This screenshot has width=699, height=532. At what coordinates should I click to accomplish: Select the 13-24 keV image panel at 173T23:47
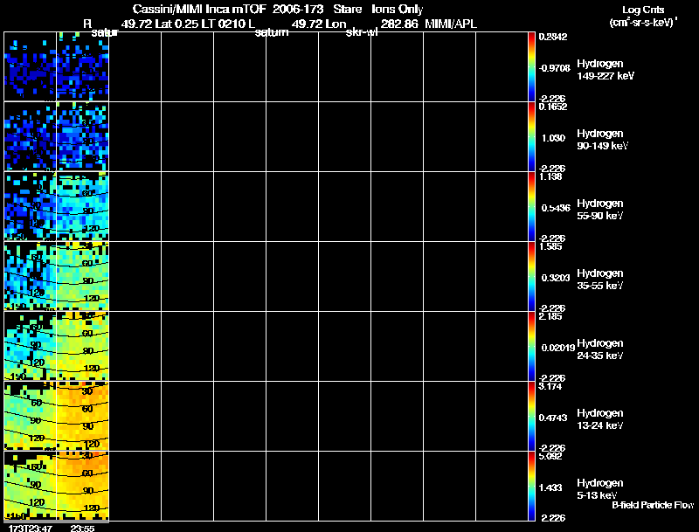pos(31,416)
